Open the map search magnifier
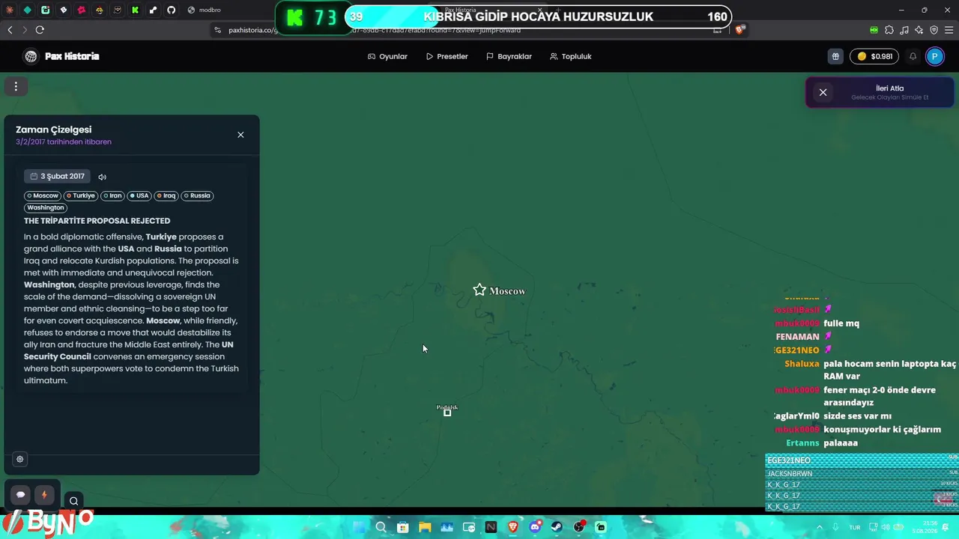This screenshot has height=539, width=959. 73,502
